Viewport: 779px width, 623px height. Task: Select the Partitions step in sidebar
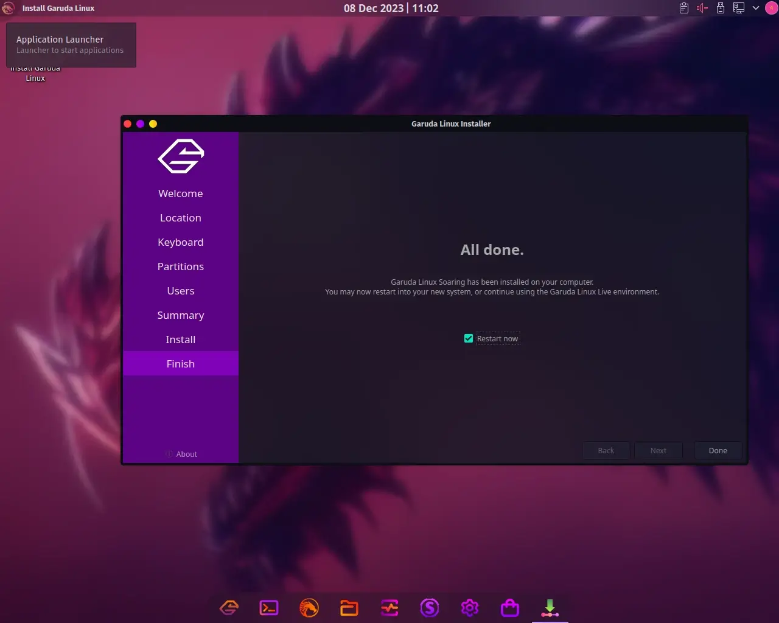click(x=181, y=266)
